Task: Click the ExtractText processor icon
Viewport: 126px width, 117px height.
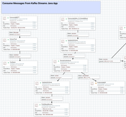Action: click(x=5, y=40)
